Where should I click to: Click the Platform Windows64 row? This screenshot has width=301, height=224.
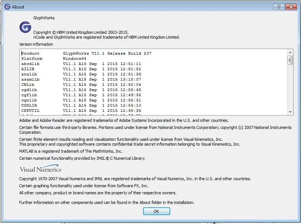[54, 59]
